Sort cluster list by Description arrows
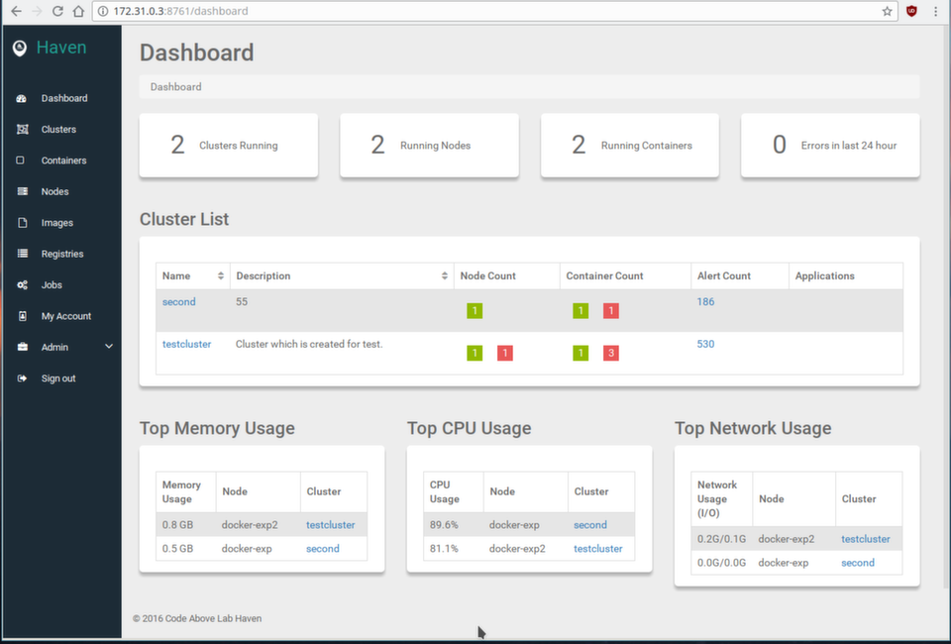The height and width of the screenshot is (644, 951). [445, 275]
